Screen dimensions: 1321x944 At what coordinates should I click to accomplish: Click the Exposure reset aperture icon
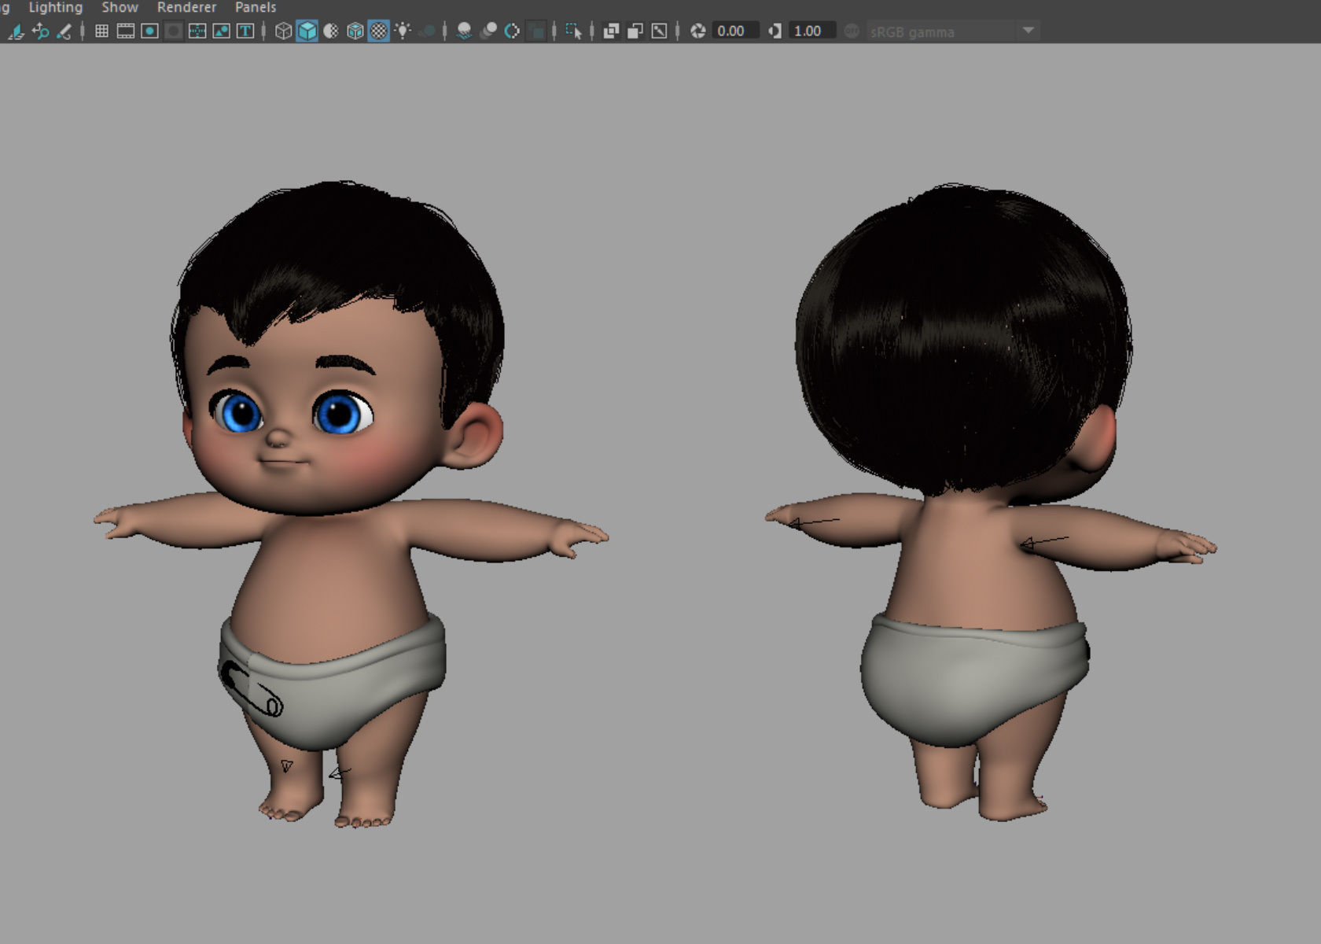(x=697, y=31)
